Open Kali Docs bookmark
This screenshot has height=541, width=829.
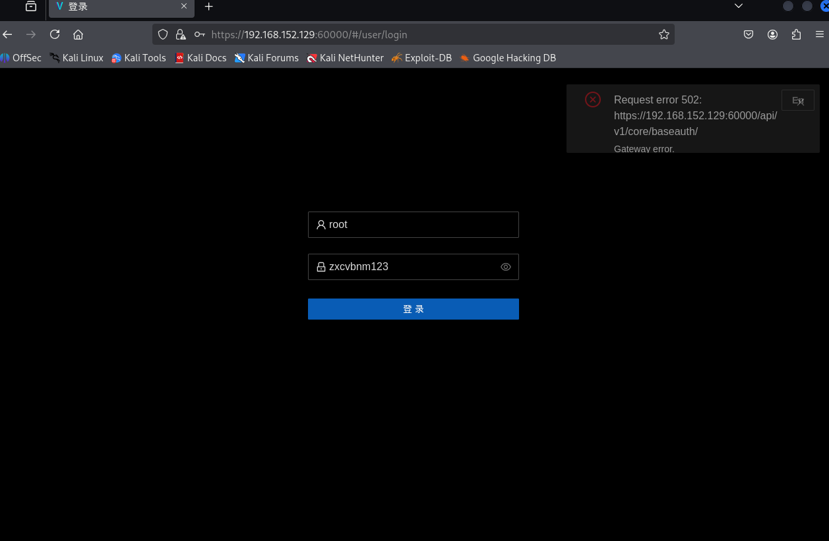click(x=200, y=58)
